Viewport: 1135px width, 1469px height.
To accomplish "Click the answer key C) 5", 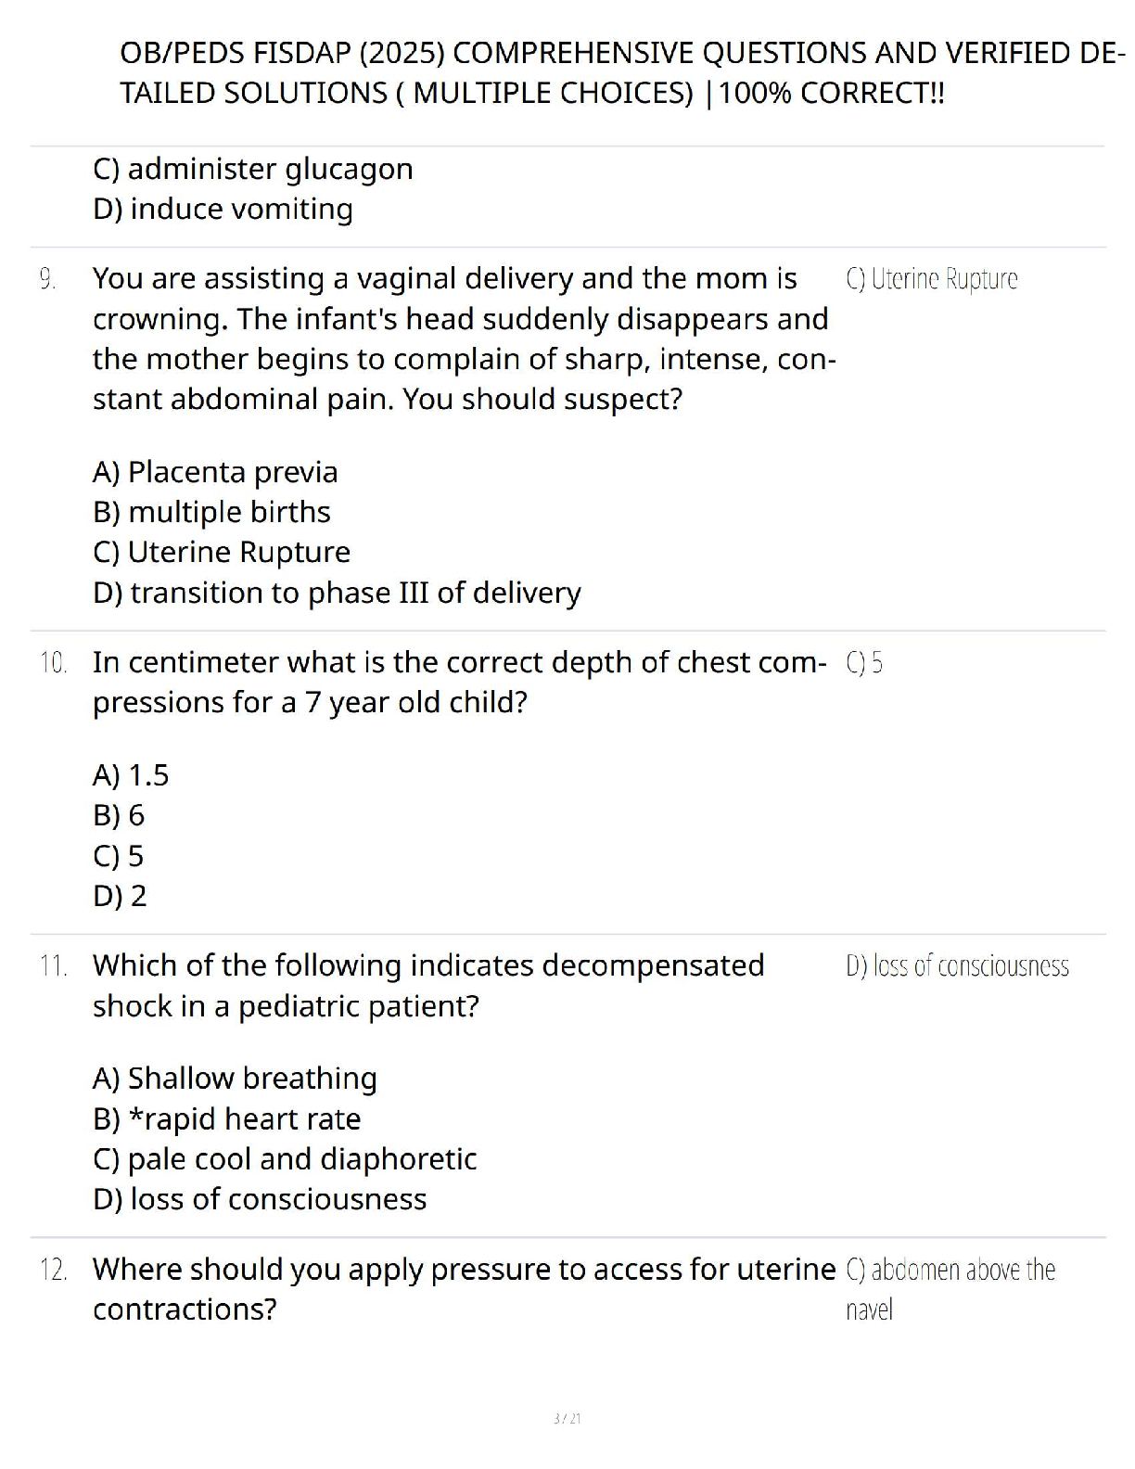I will (864, 663).
